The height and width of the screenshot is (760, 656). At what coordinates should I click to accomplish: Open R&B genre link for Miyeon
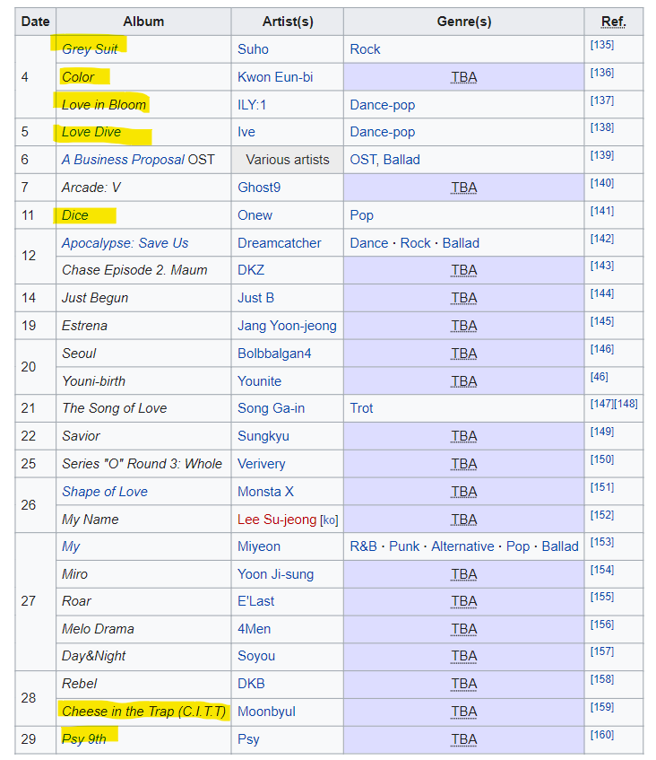pyautogui.click(x=363, y=546)
